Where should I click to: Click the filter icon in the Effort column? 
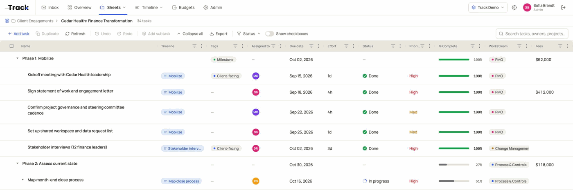point(346,46)
